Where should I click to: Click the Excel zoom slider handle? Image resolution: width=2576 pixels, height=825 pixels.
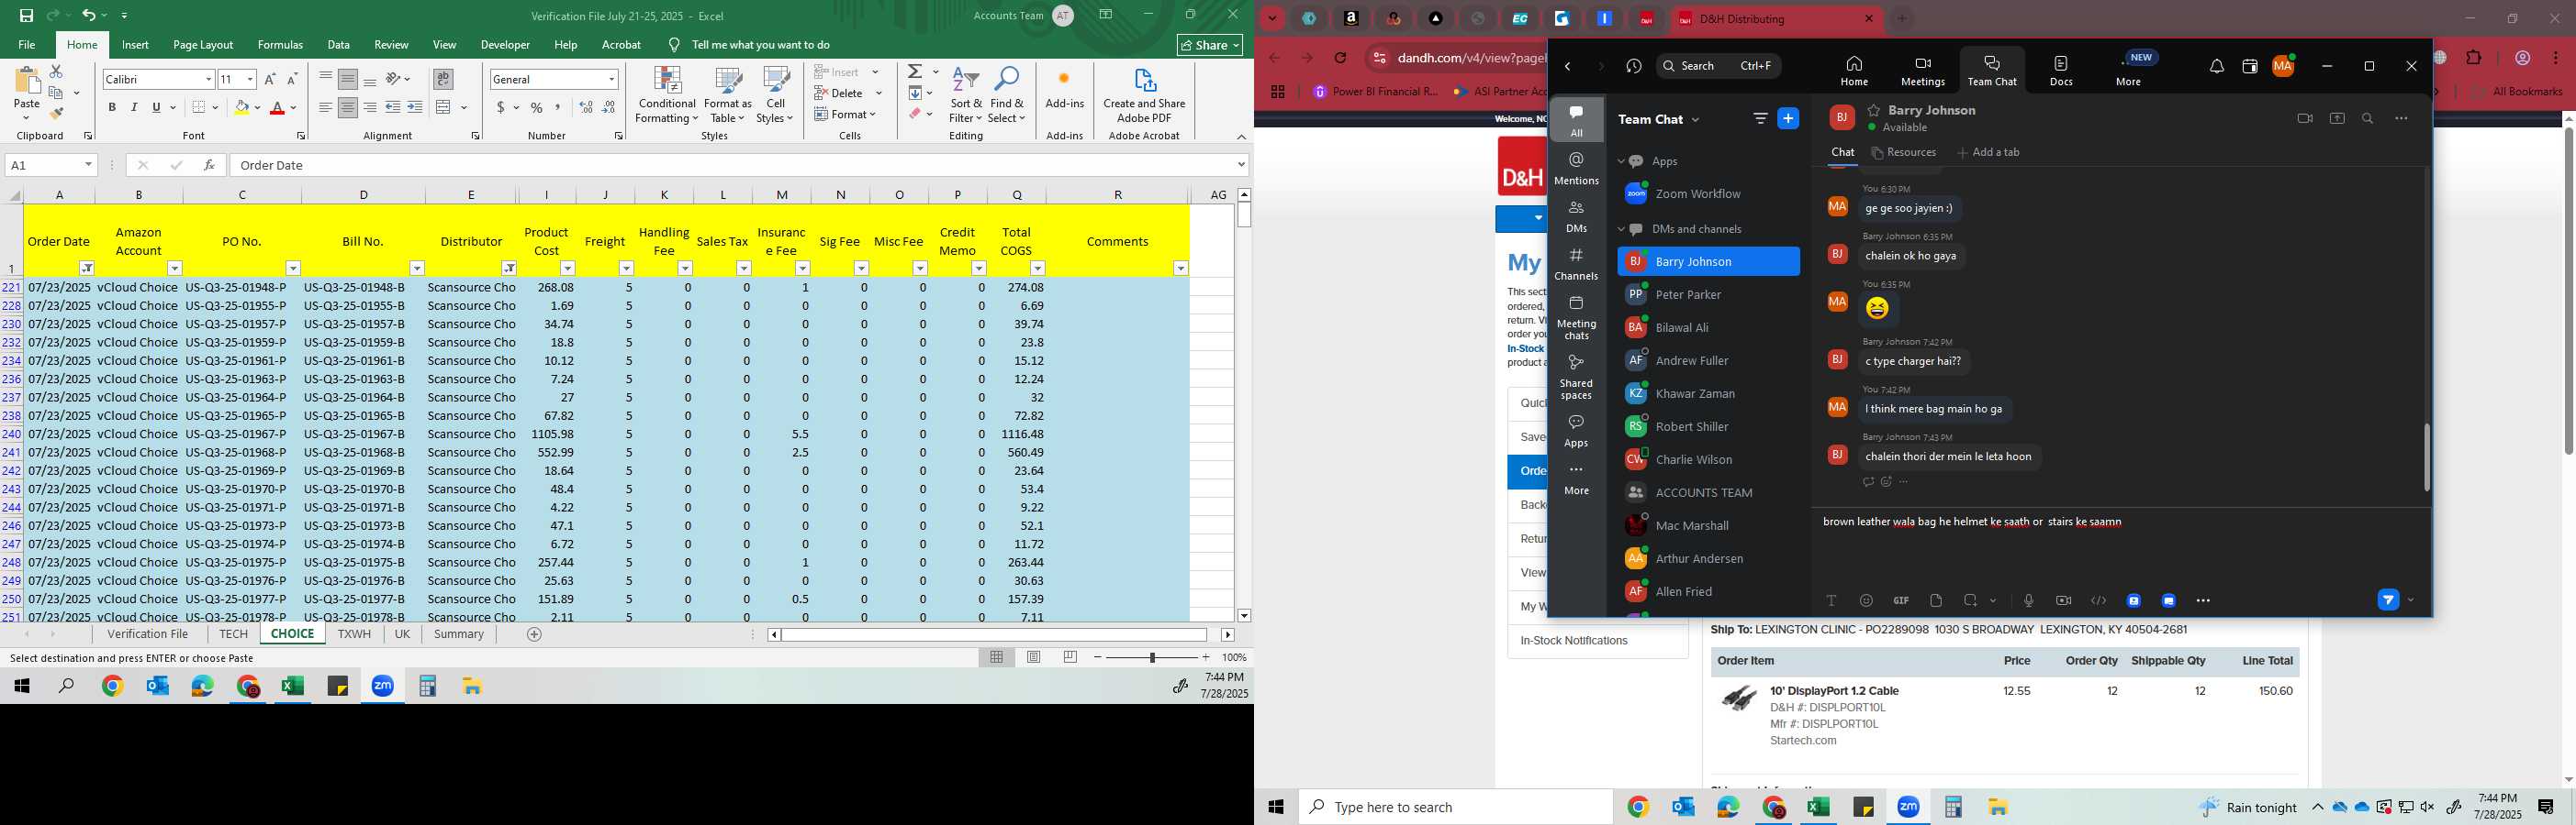(1152, 657)
